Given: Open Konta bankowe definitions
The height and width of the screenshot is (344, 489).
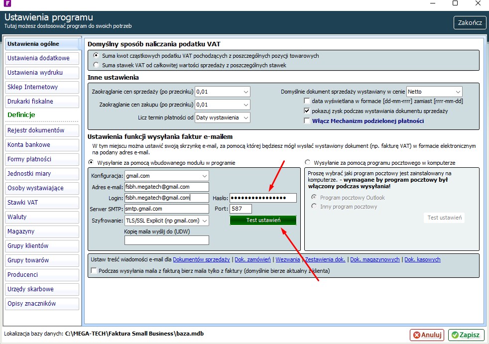Looking at the screenshot, I should pos(42,145).
